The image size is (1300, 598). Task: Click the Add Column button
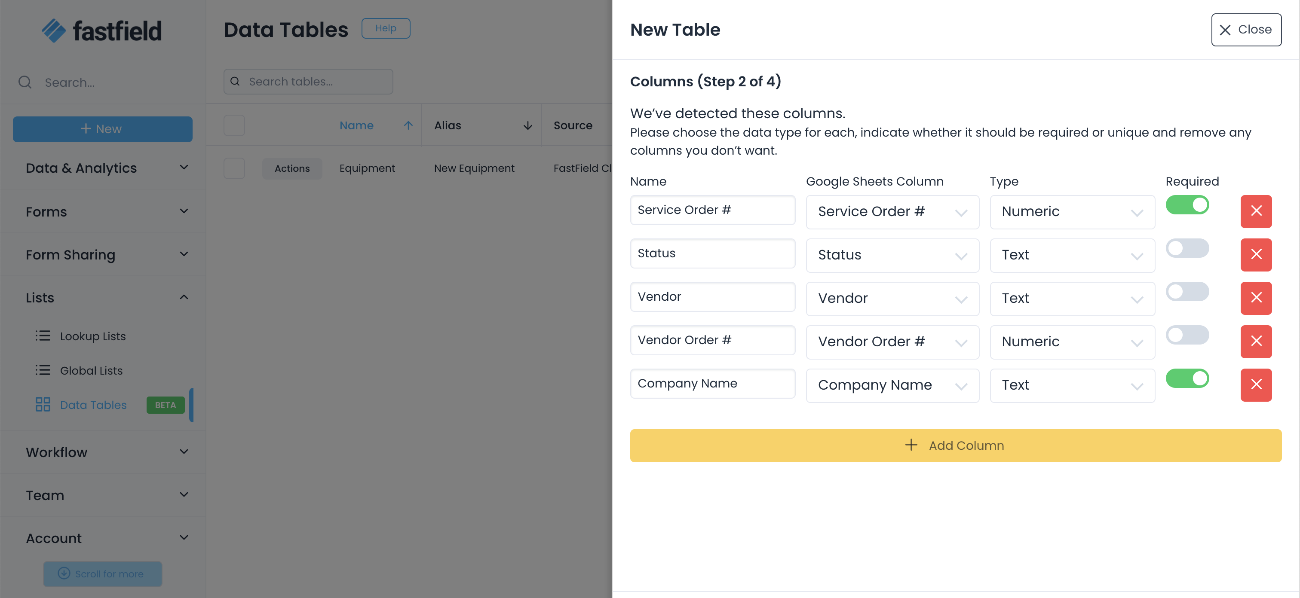click(x=955, y=445)
